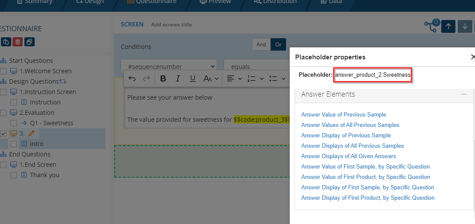Viewport: 475px width, 224px height.
Task: Click the pencil edit icon on screen 3
Action: pyautogui.click(x=31, y=133)
